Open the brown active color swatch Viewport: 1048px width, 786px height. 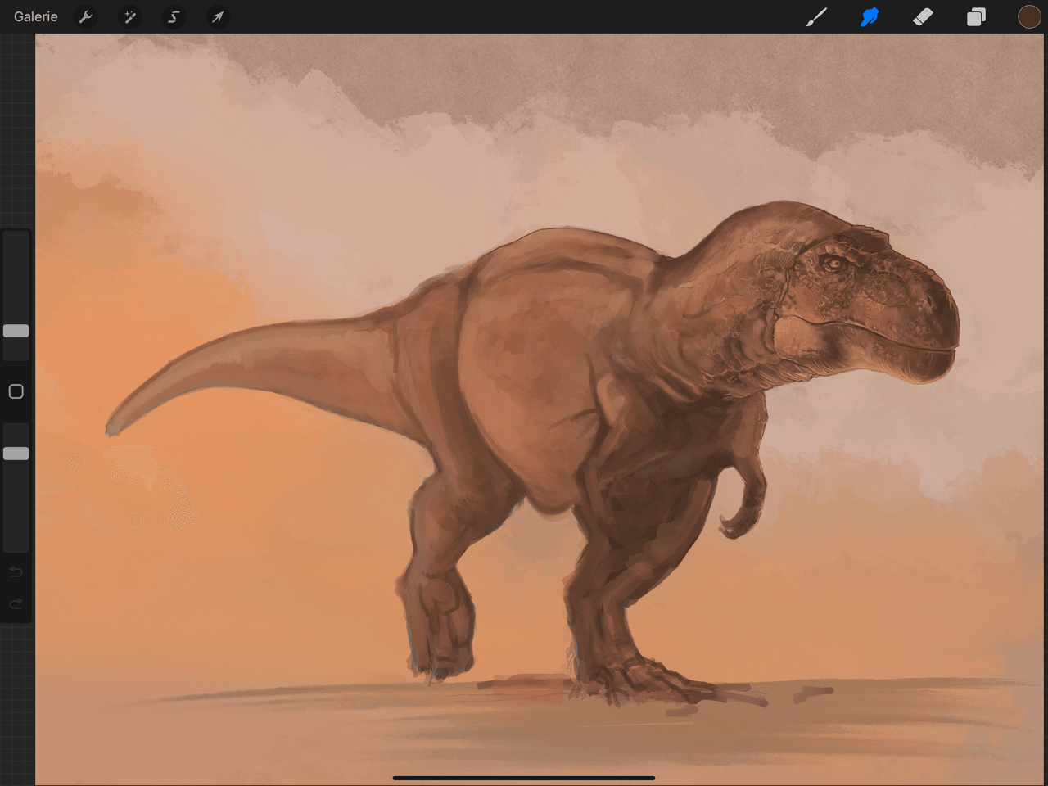(x=1029, y=16)
